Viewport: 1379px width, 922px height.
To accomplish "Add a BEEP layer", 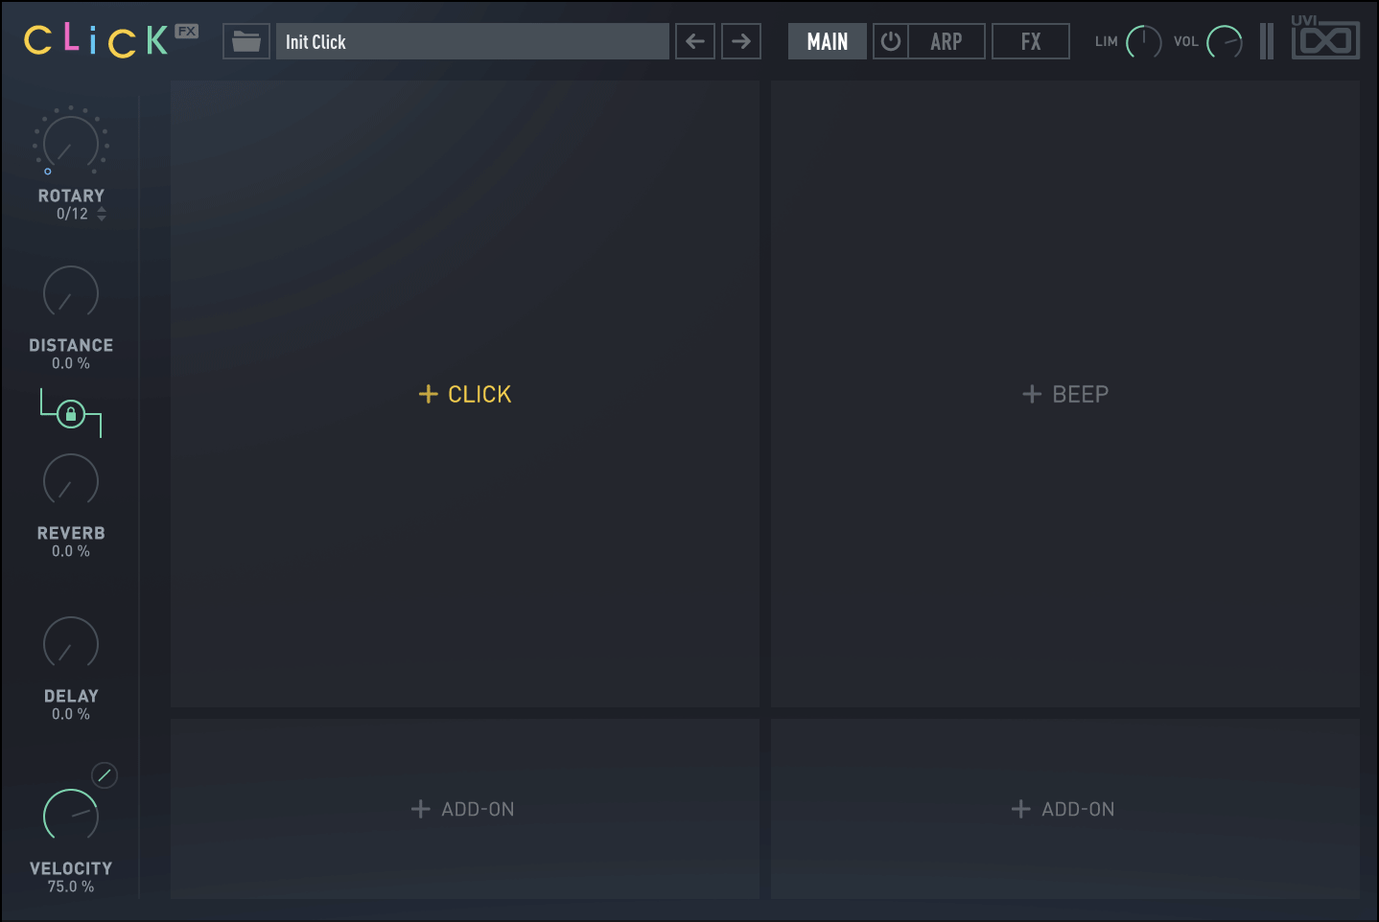I will point(1065,394).
